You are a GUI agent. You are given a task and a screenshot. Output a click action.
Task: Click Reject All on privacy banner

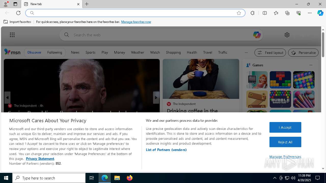(285, 142)
